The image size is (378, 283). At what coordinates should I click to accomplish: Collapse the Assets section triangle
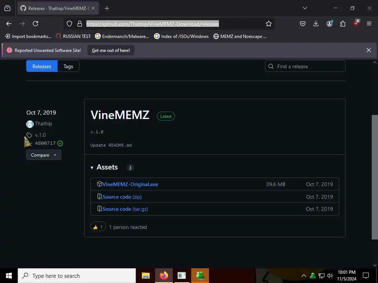click(x=92, y=168)
